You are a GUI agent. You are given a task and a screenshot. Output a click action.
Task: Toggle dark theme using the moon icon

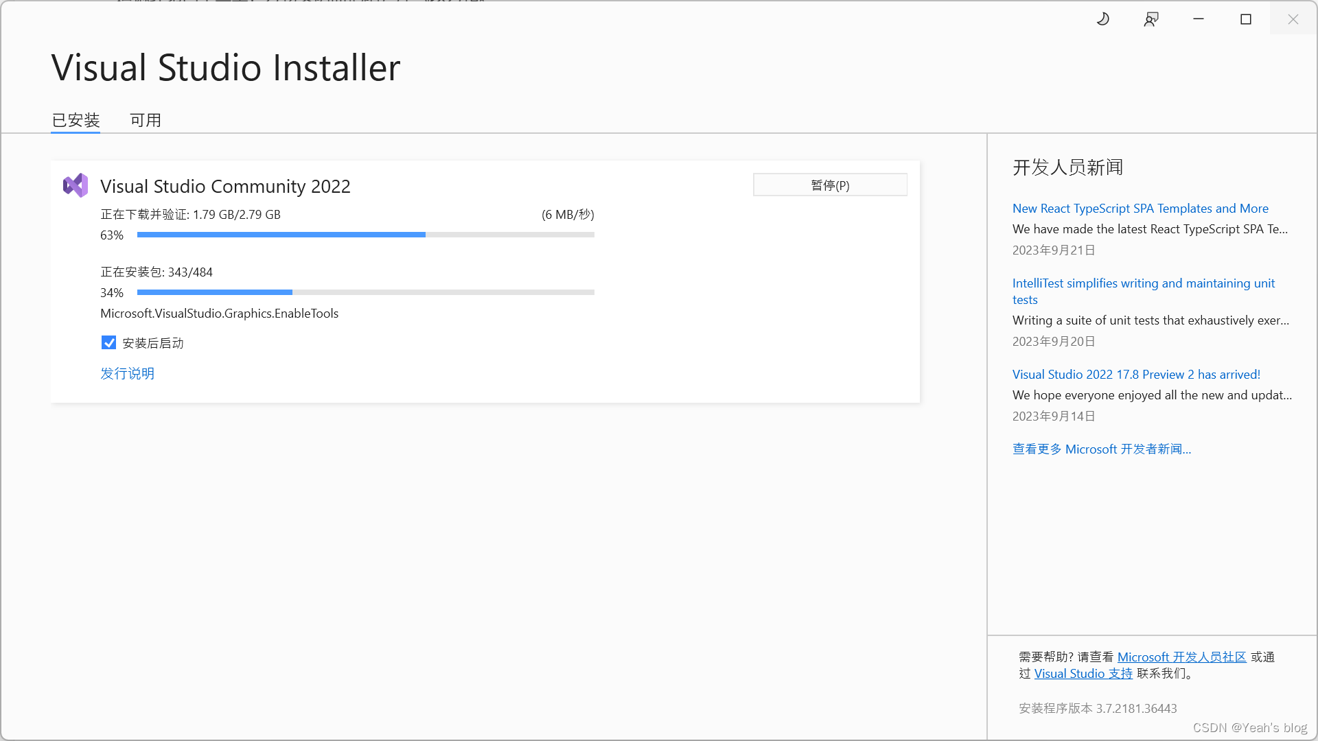(x=1102, y=19)
